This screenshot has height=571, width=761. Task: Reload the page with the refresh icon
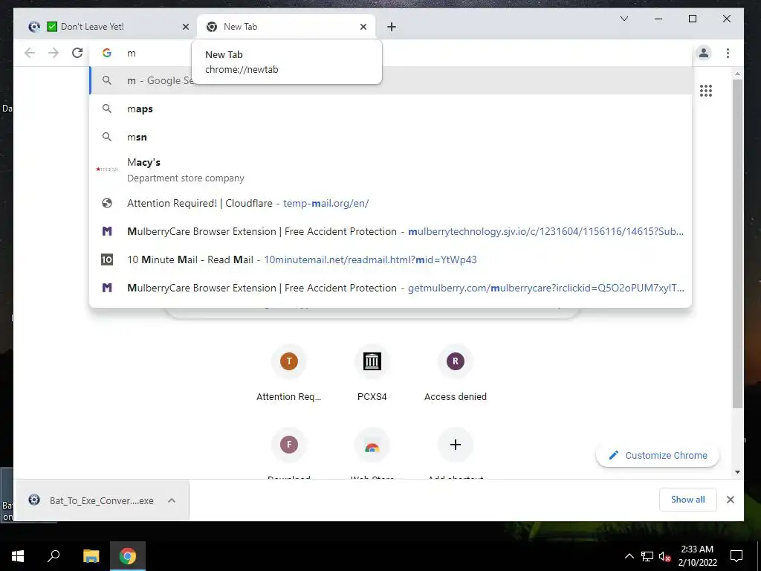tap(77, 53)
